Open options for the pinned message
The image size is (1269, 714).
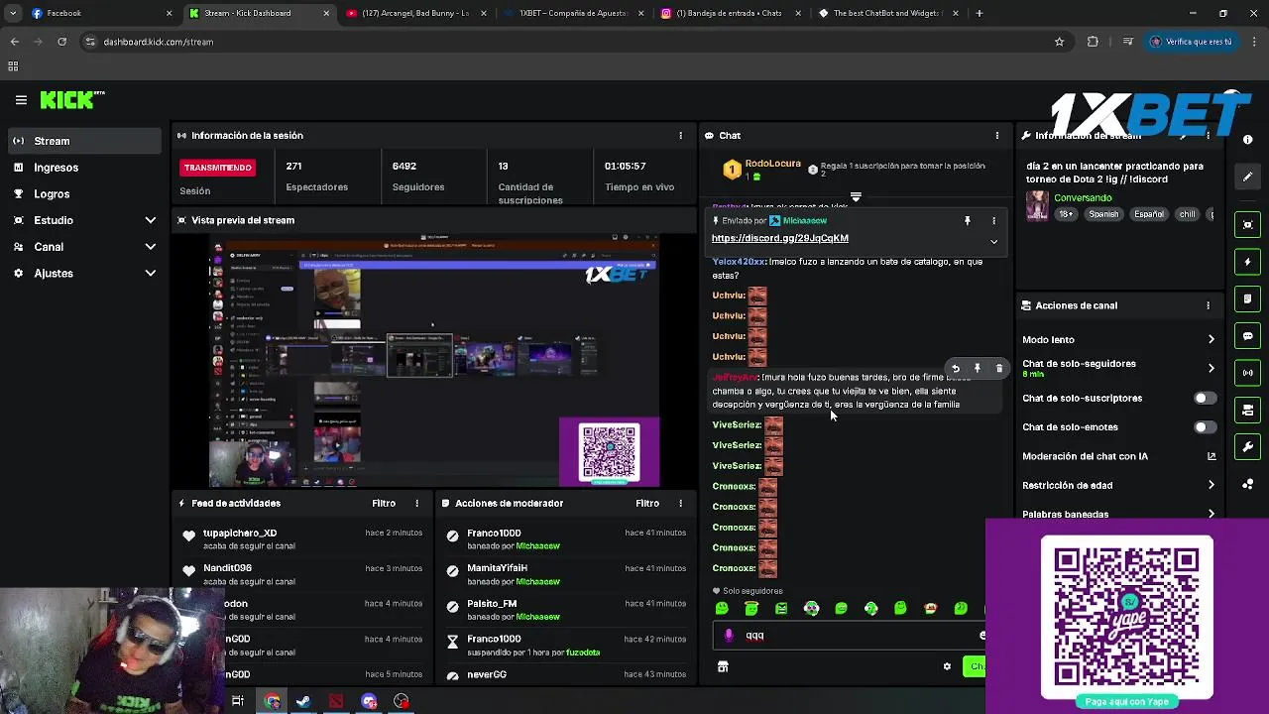click(x=993, y=221)
